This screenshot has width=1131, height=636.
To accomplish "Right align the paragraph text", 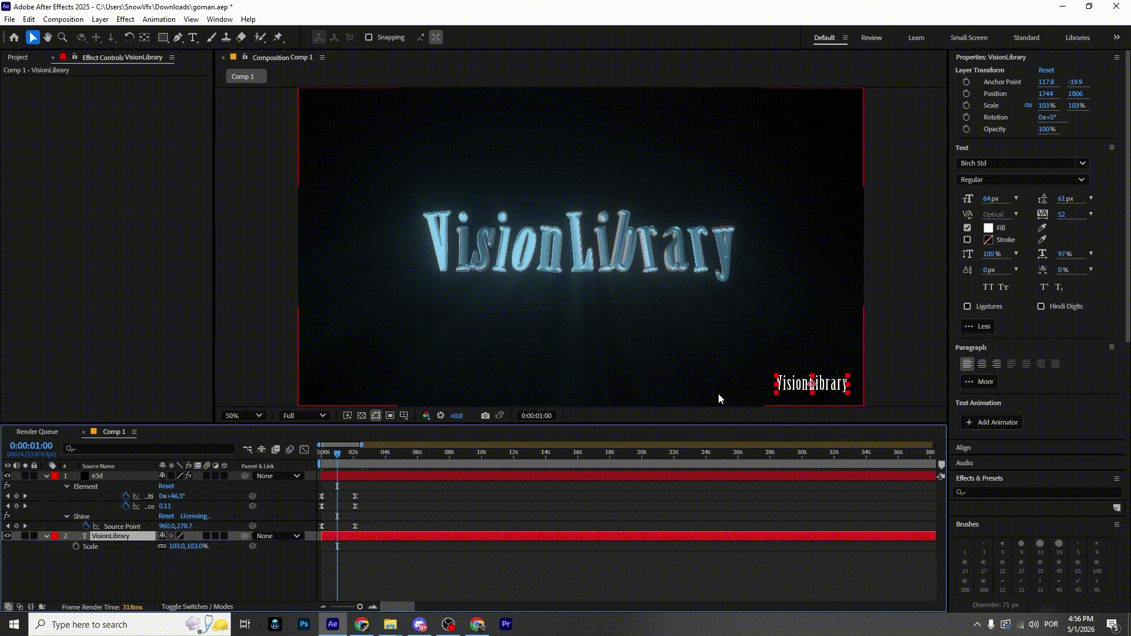I will pos(997,364).
